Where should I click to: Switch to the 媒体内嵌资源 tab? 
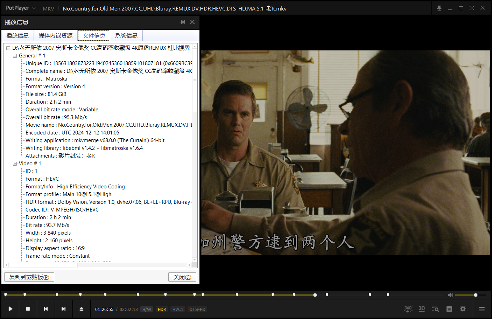coord(55,35)
